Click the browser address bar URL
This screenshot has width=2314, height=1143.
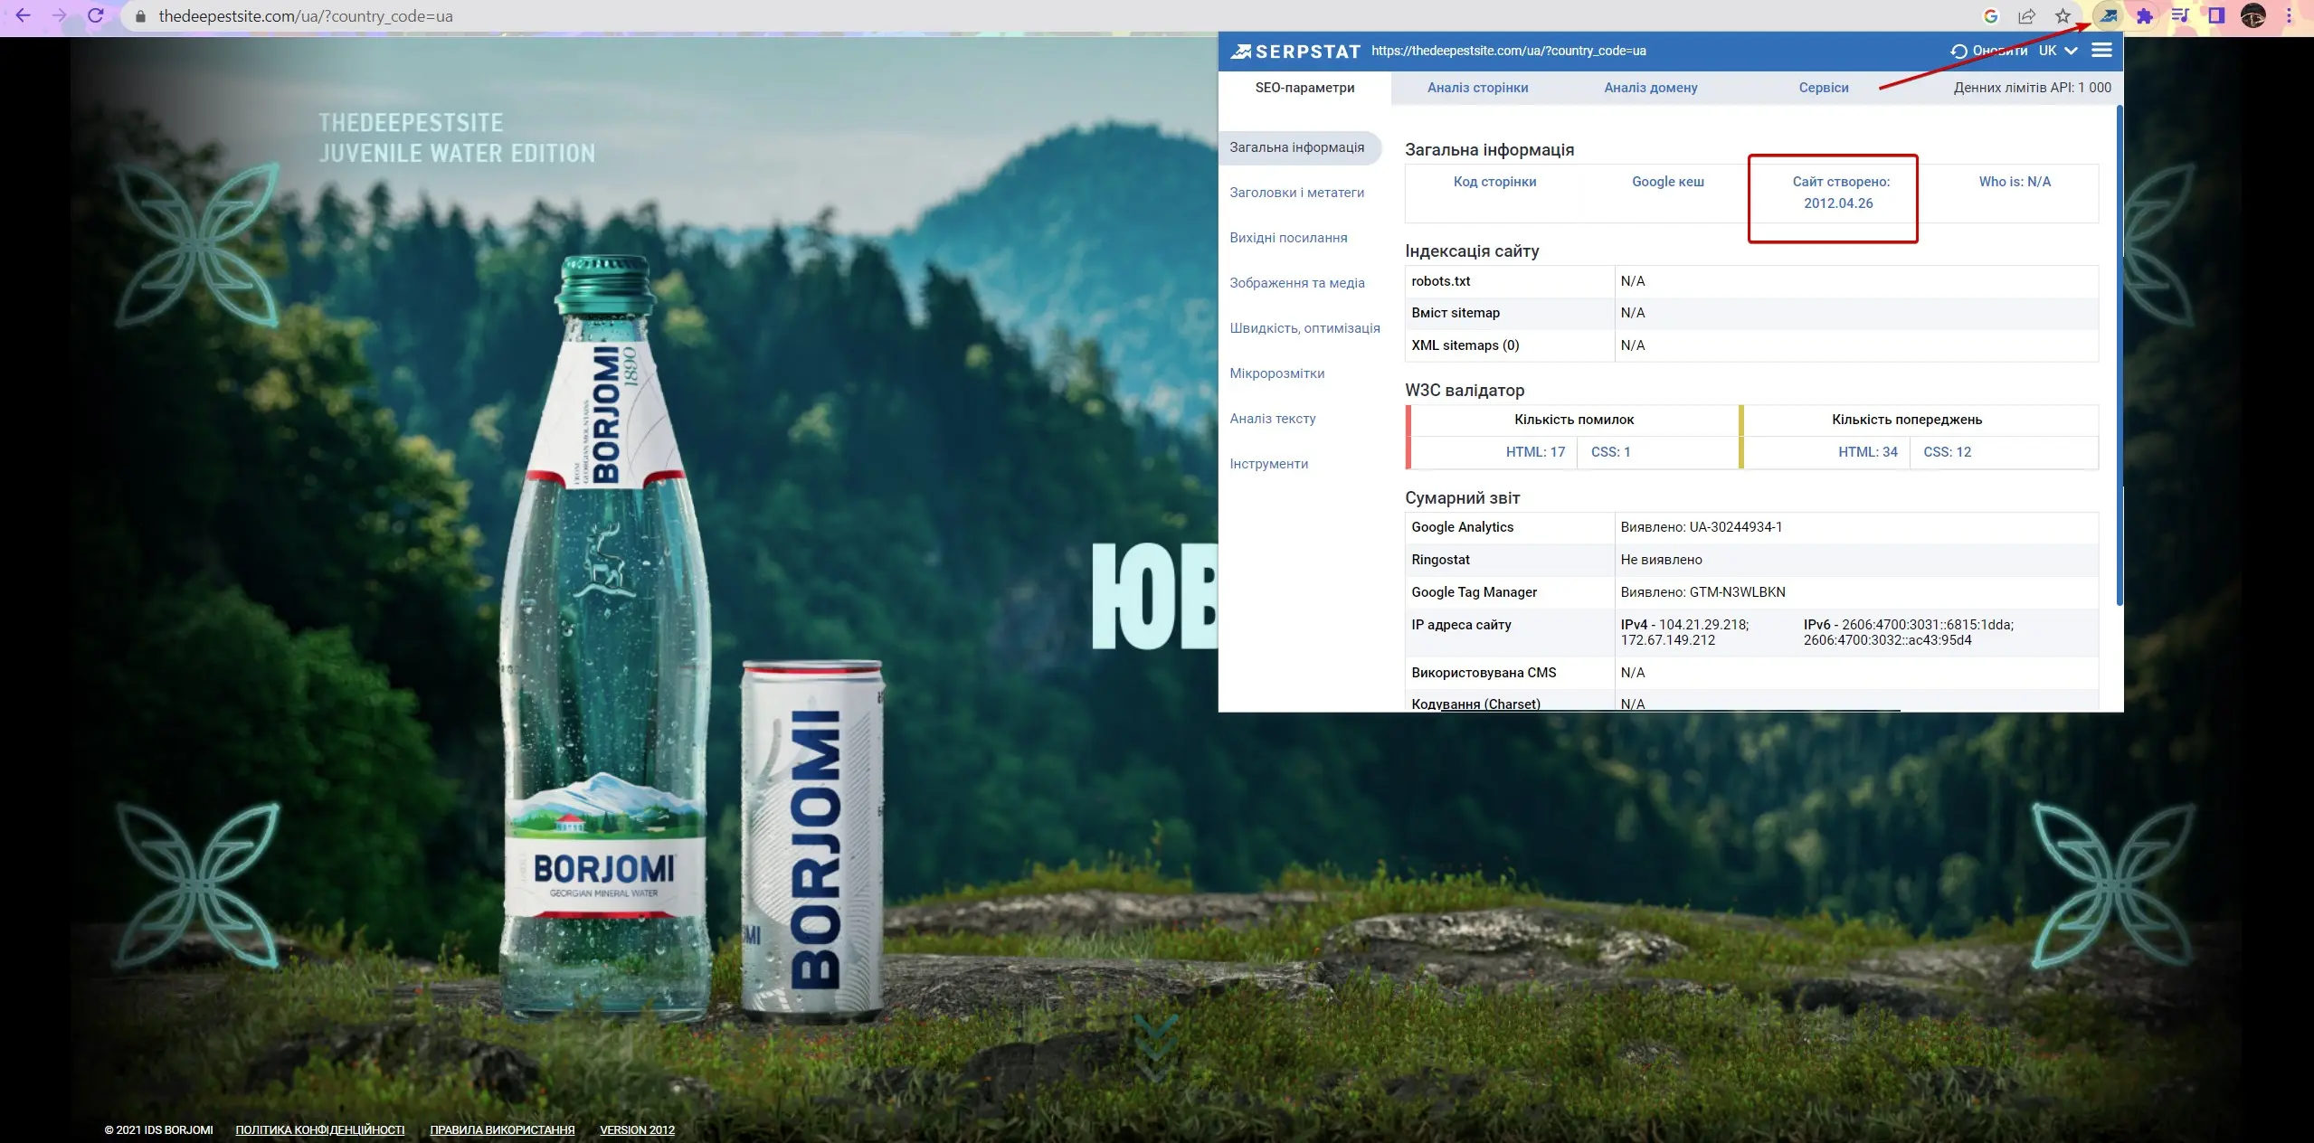point(306,16)
